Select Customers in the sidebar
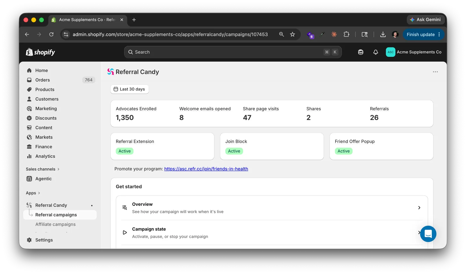 (x=47, y=99)
